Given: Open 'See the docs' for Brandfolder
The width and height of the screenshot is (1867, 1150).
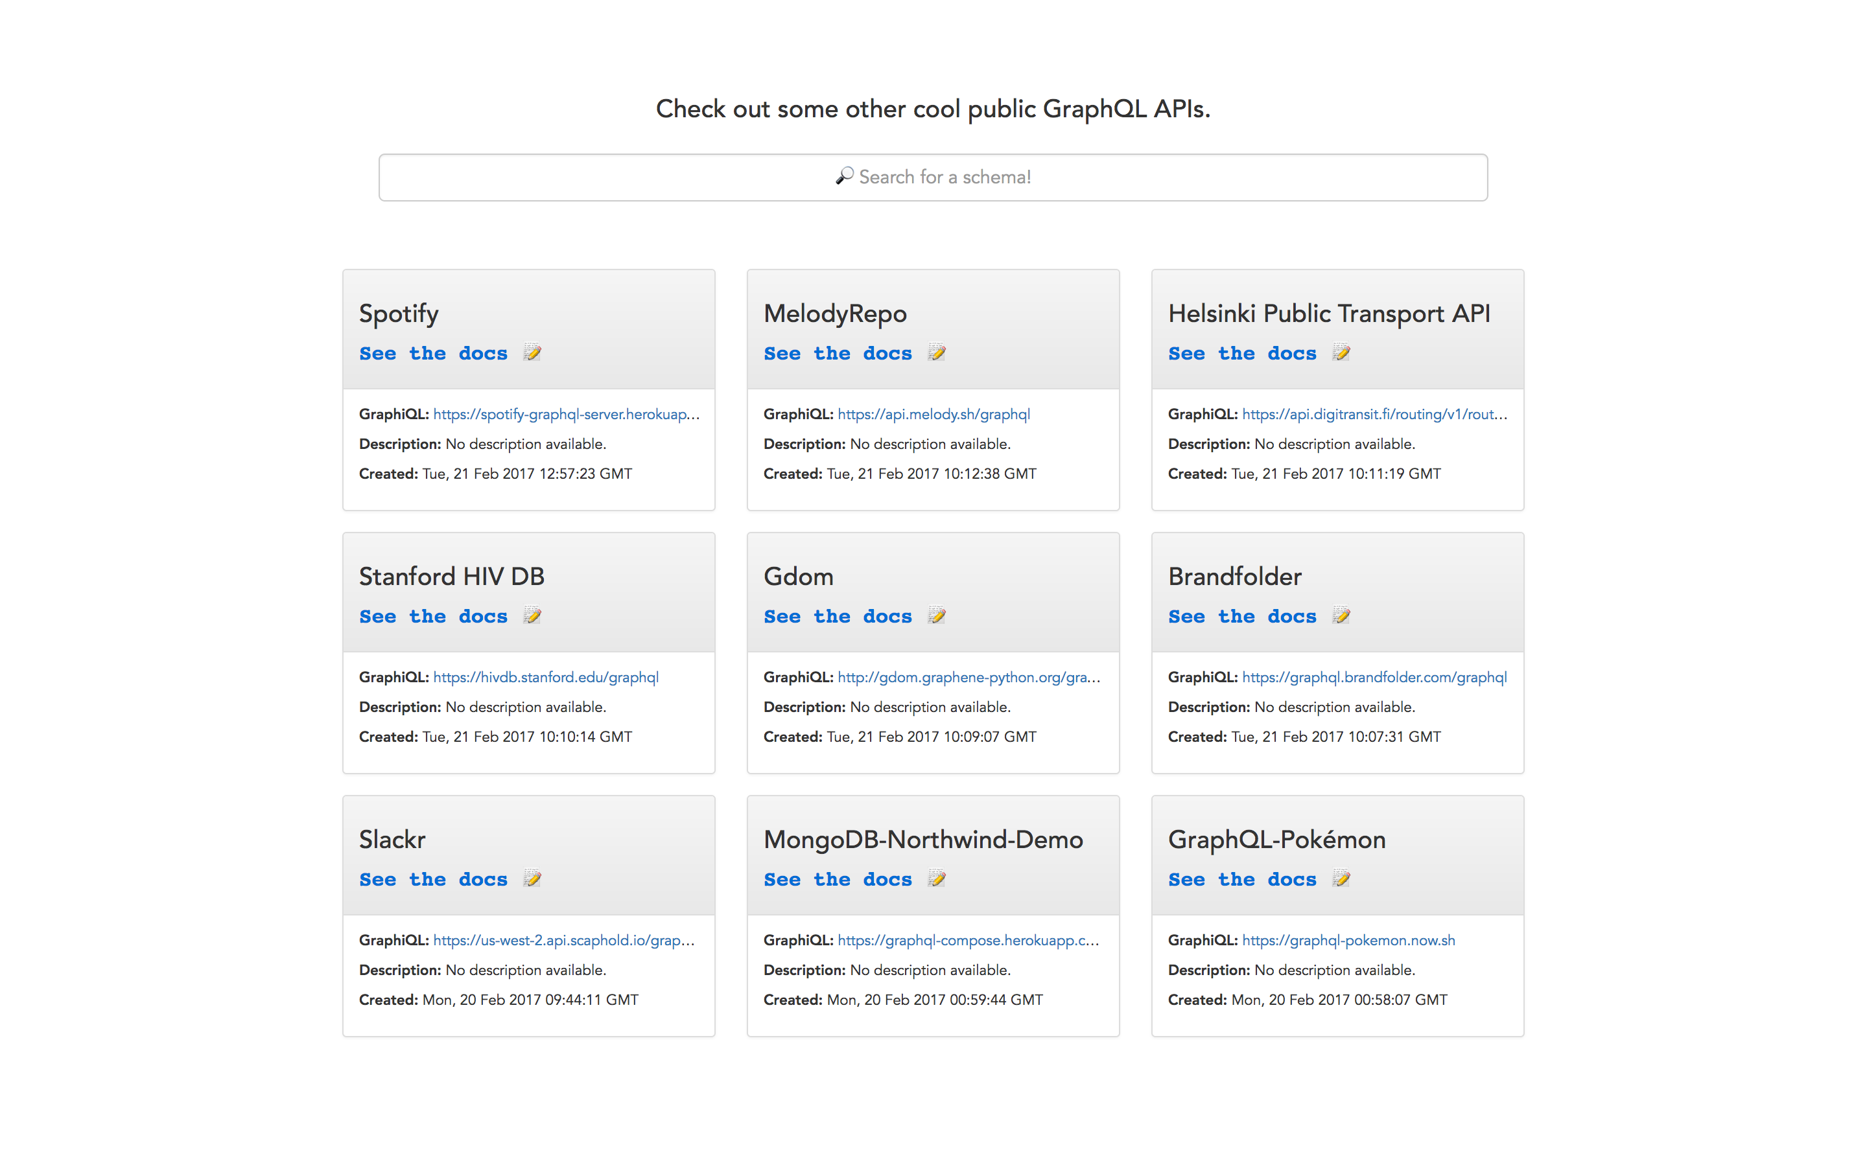Looking at the screenshot, I should pos(1241,617).
